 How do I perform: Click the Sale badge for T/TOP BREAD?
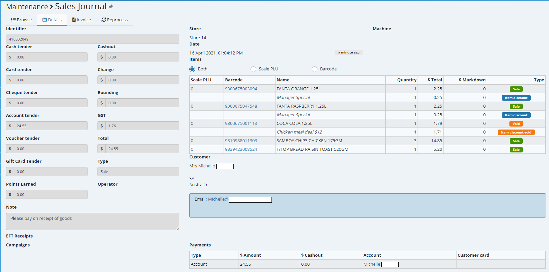click(x=516, y=150)
